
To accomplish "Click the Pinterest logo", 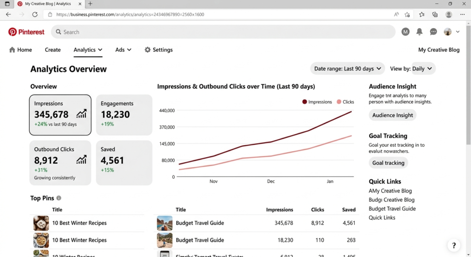I will click(x=26, y=32).
